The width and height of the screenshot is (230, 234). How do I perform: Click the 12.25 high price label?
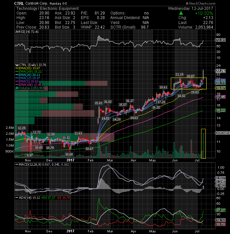click(22, 128)
